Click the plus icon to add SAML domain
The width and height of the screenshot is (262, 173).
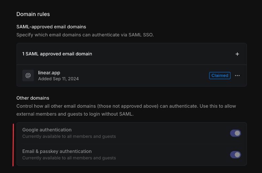pos(237,54)
